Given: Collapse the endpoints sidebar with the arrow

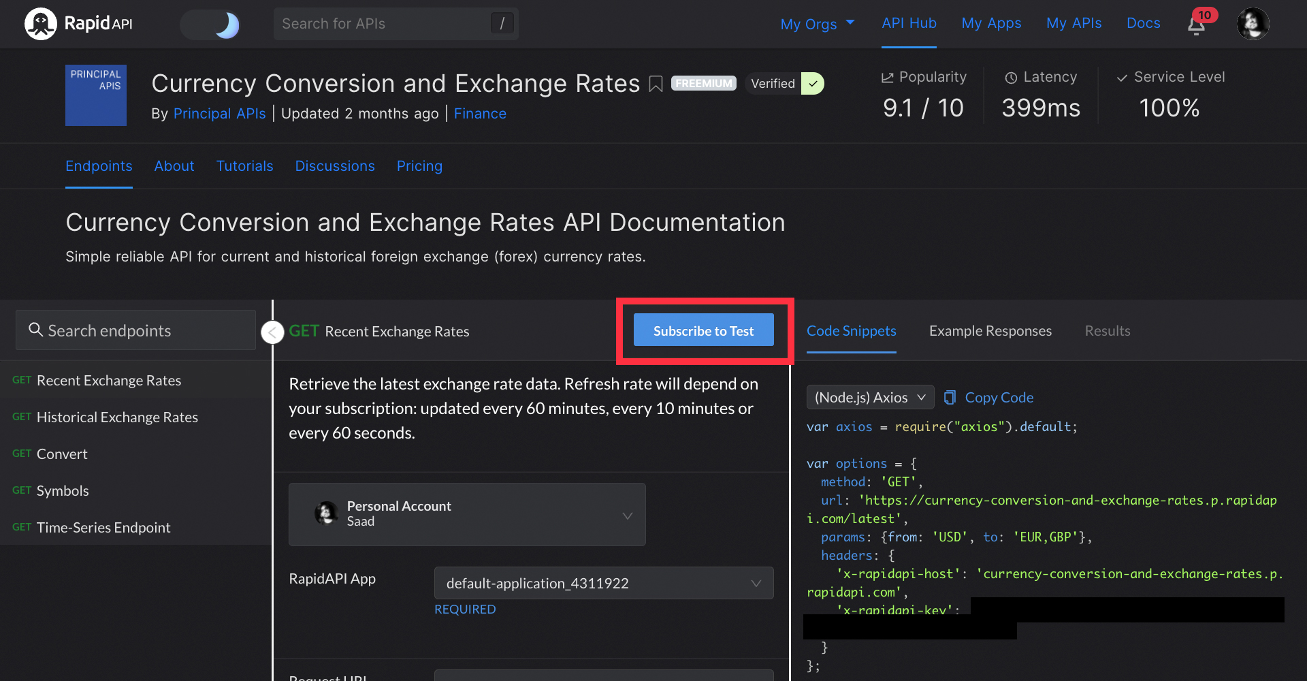Looking at the screenshot, I should click(272, 332).
